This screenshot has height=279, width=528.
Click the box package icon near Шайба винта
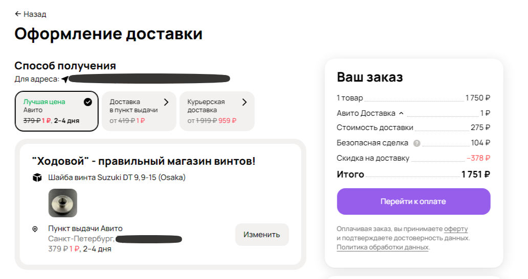pos(37,177)
